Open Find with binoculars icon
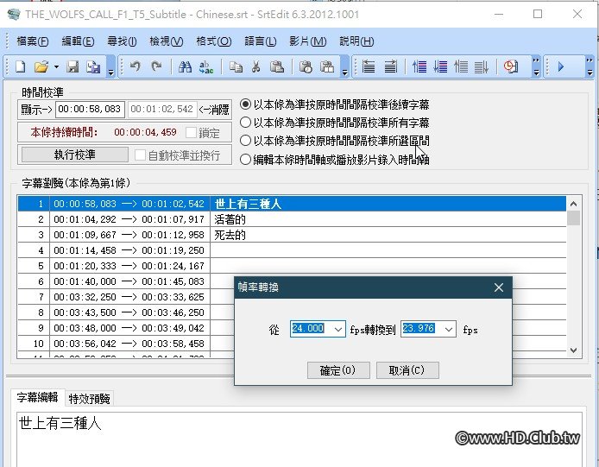 (185, 66)
